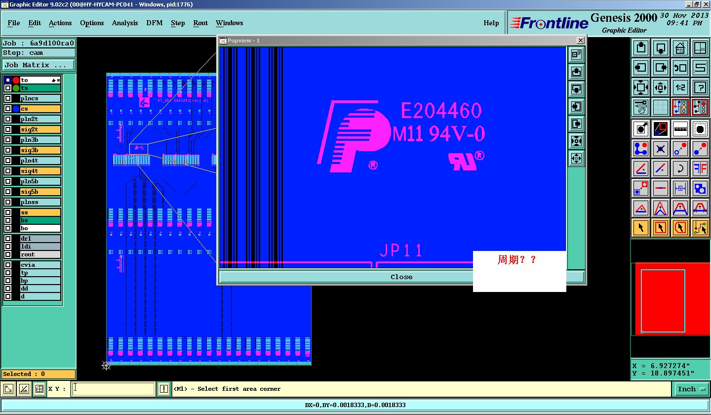
Task: Open the DFM menu
Action: pos(155,23)
